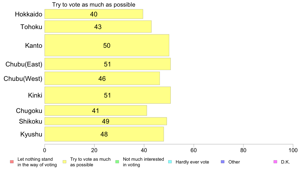This screenshot has width=300, height=186.
Task: Click the yellow 'Try to vote' legend swatch
Action: pyautogui.click(x=64, y=162)
